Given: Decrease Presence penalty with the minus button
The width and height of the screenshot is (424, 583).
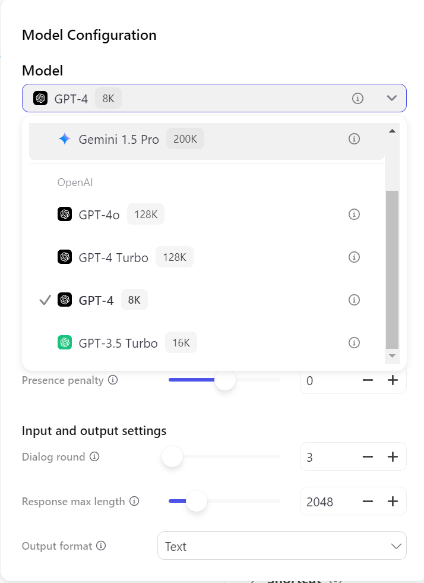Looking at the screenshot, I should (368, 380).
